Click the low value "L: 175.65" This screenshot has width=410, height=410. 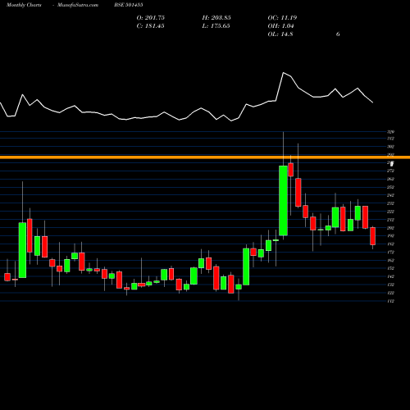pos(216,26)
